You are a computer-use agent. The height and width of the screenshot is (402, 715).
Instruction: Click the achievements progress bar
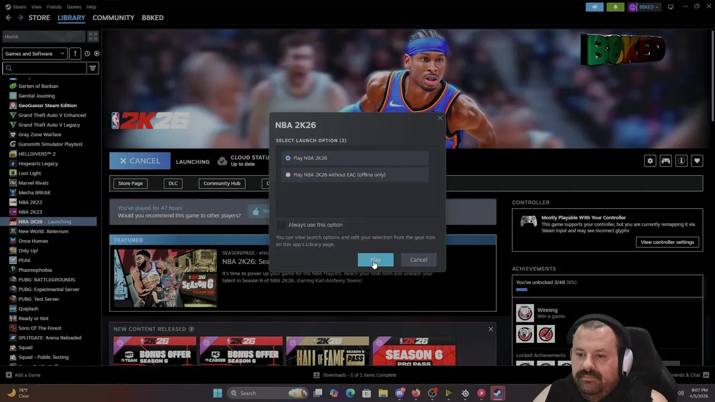tap(607, 290)
